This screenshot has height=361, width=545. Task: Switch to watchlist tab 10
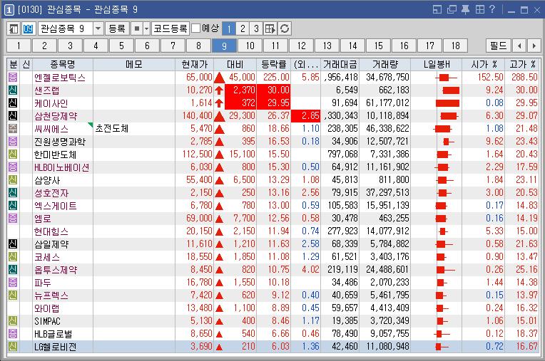[250, 46]
